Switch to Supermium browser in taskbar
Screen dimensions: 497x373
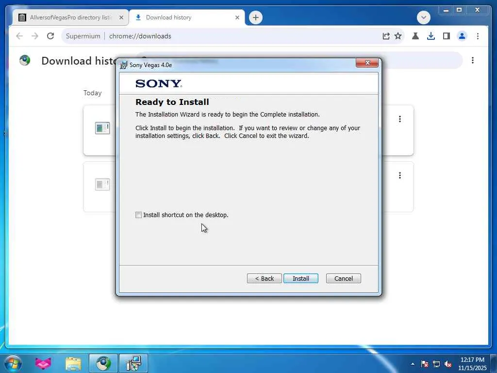point(103,363)
